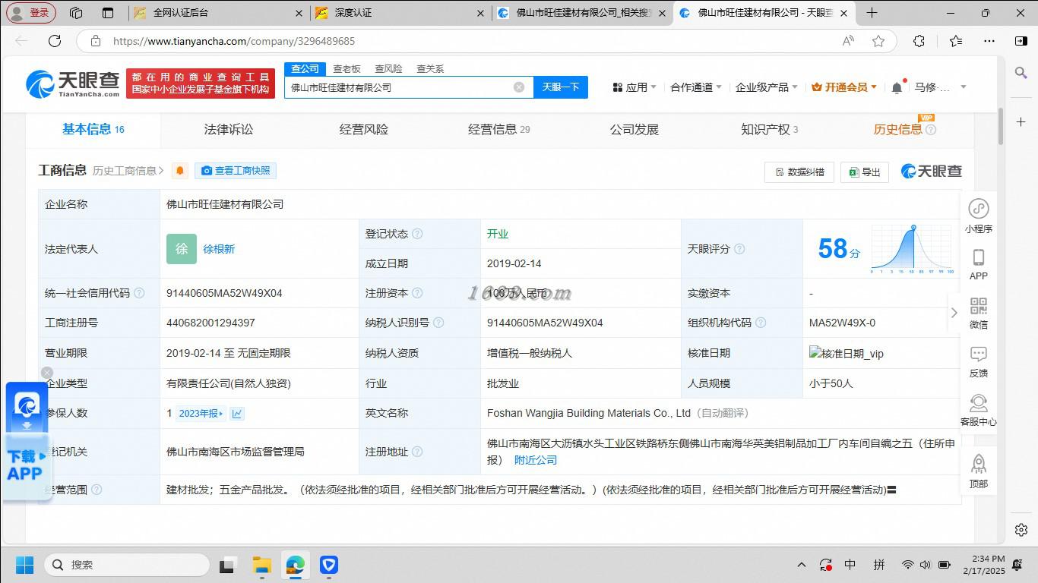Click help icon next to 组织机构代码
This screenshot has width=1038, height=583.
coord(761,323)
